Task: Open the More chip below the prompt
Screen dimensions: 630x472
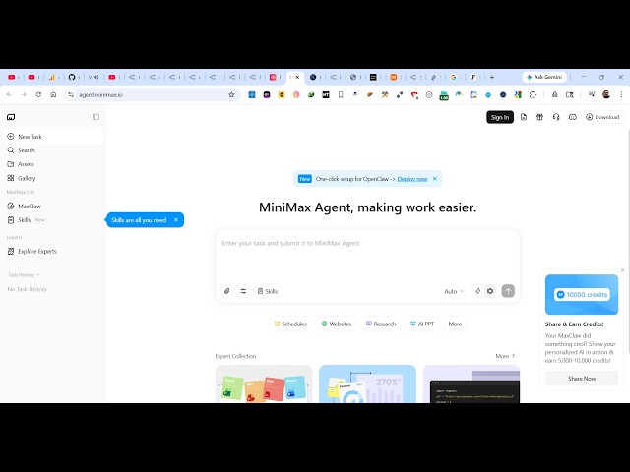Action: [455, 324]
